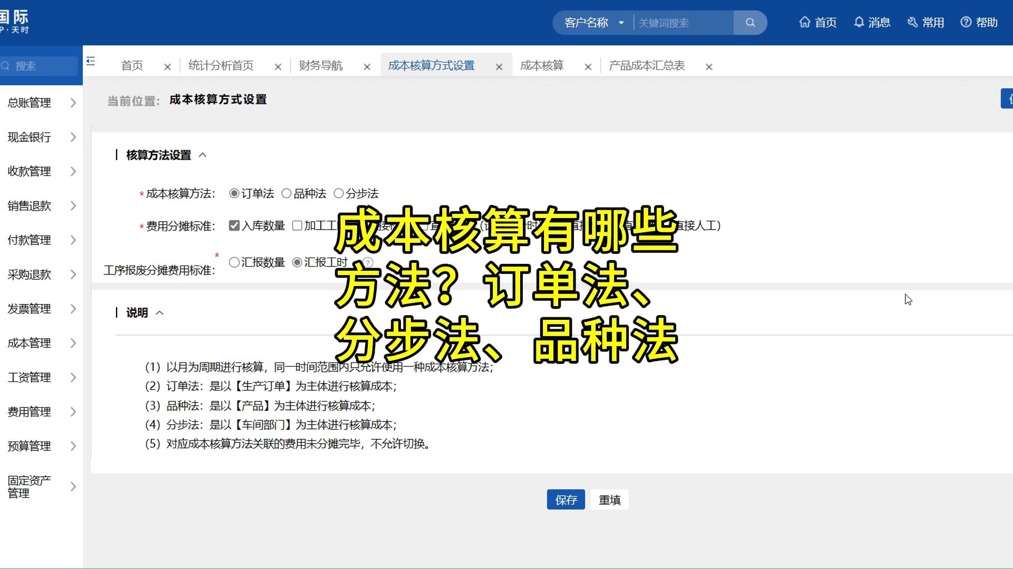This screenshot has height=569, width=1013.
Task: Click the search magnifier button in header
Action: click(x=750, y=23)
